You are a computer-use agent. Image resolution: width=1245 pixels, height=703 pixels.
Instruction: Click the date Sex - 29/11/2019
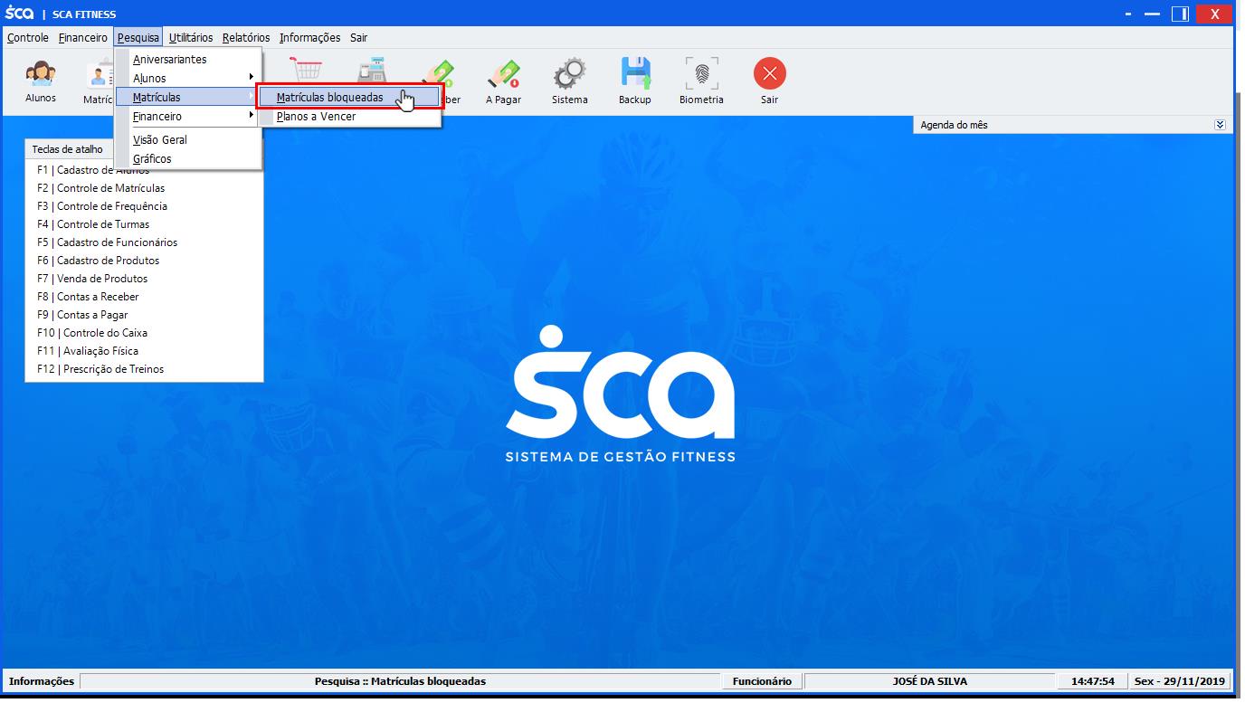pyautogui.click(x=1180, y=681)
